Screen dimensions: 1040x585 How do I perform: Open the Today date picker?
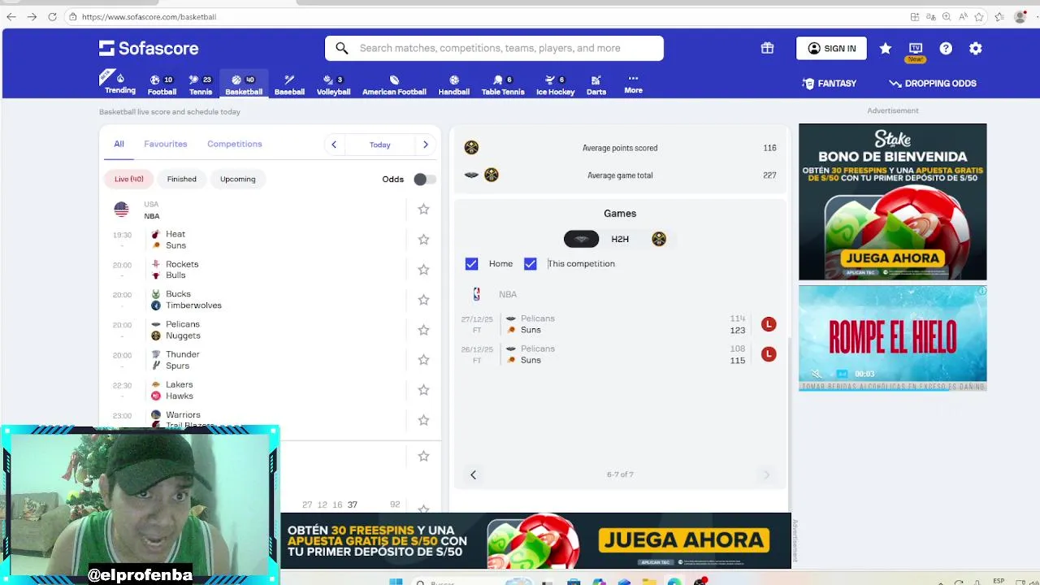tap(379, 145)
